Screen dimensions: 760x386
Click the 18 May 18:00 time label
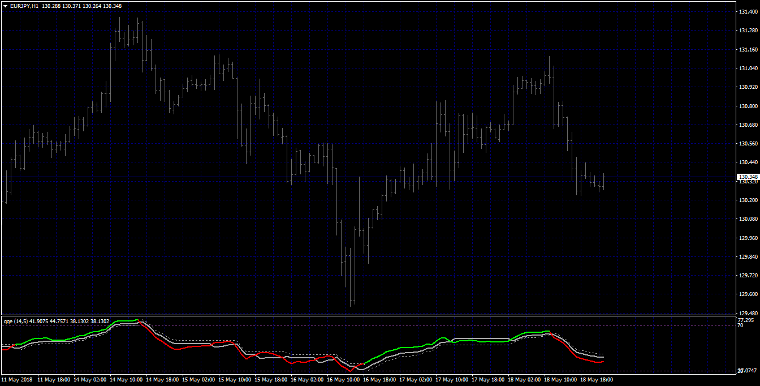point(597,380)
